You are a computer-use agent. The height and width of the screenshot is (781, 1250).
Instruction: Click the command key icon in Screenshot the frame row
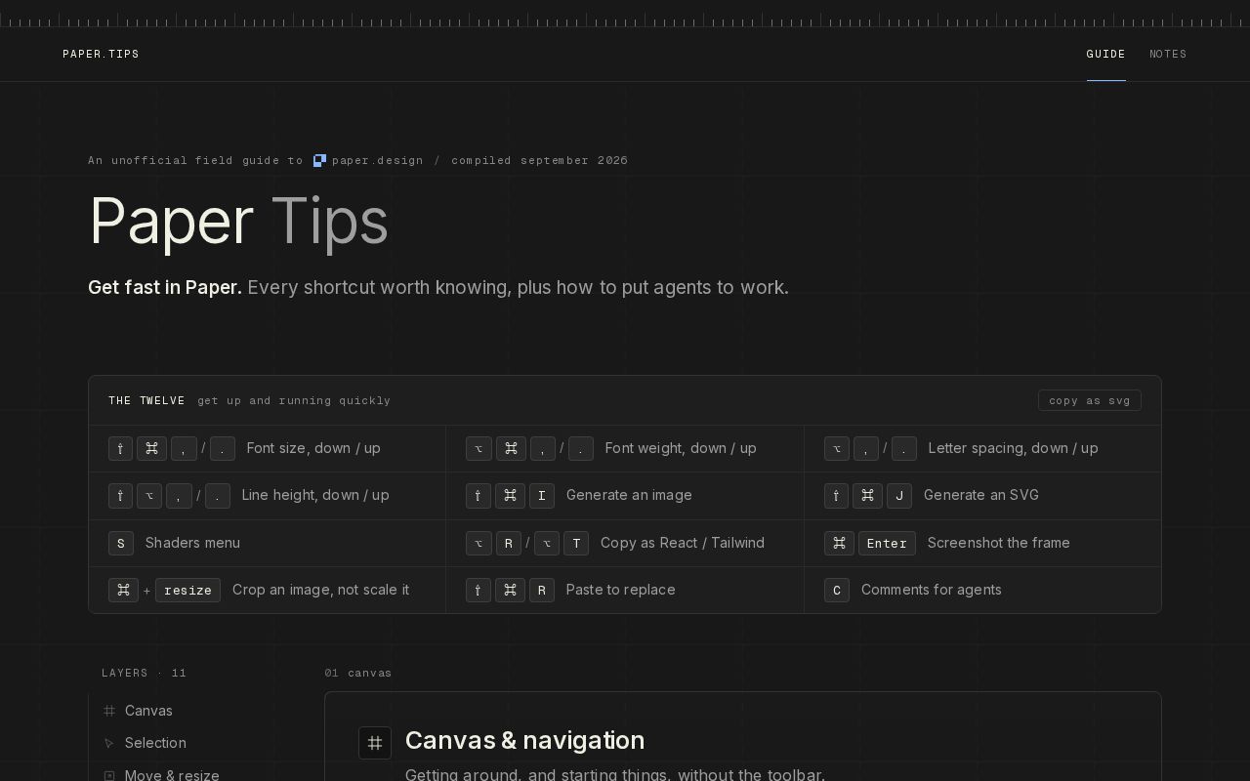coord(839,543)
